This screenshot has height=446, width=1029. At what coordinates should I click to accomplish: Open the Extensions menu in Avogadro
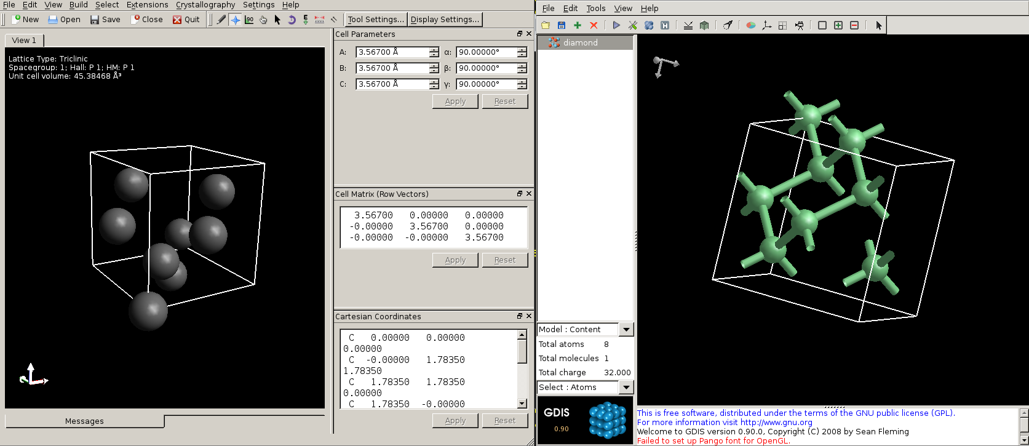(148, 5)
